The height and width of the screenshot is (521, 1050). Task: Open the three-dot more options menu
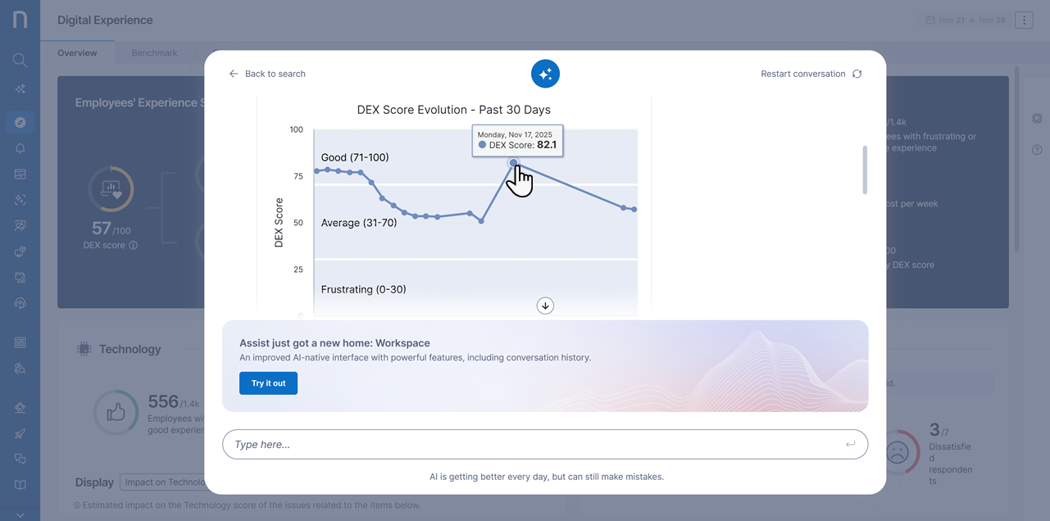1024,20
